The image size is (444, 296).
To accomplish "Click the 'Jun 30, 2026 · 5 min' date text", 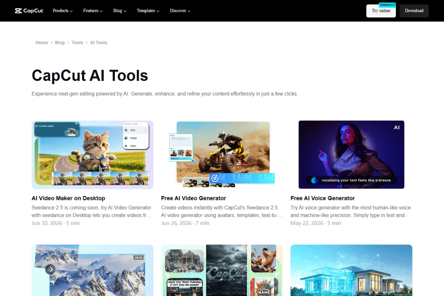I will (x=56, y=223).
